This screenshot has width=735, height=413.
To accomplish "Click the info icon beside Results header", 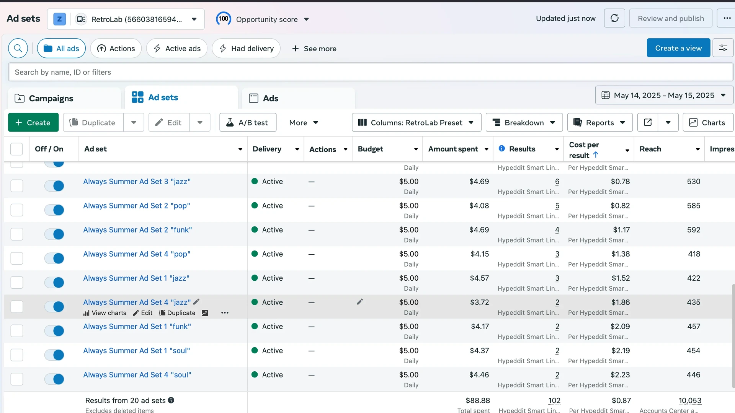I will [x=501, y=149].
